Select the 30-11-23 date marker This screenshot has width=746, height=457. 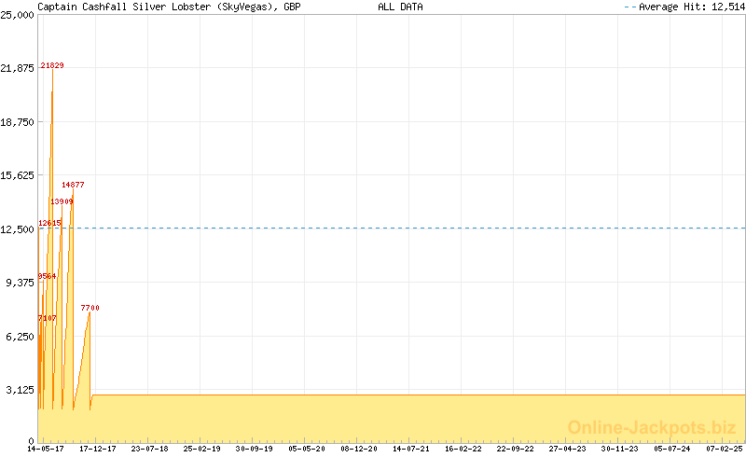point(619,449)
